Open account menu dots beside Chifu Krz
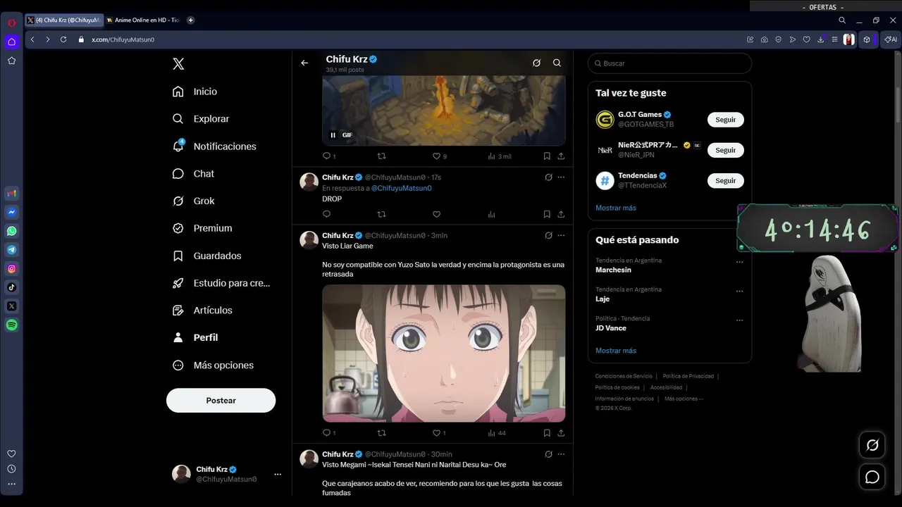902x507 pixels. 278,475
